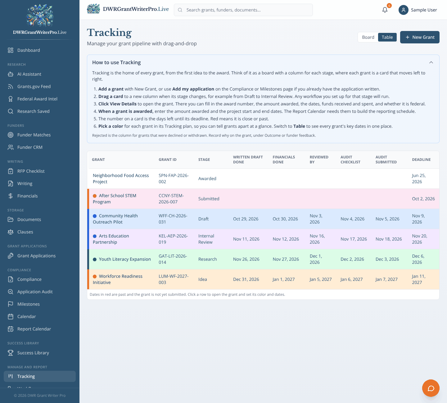
Task: Click the Stage column header
Action: (204, 160)
